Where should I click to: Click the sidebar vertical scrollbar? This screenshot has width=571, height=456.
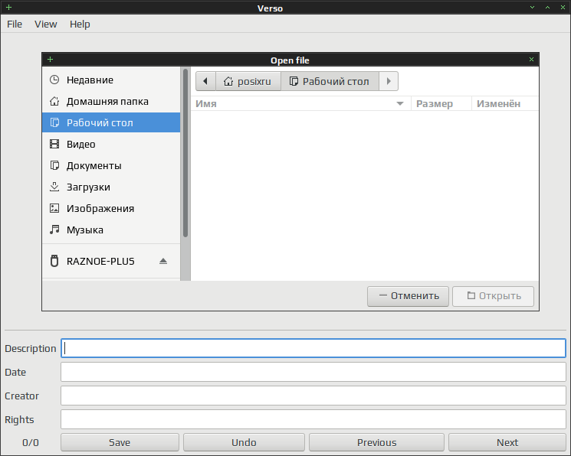point(185,153)
